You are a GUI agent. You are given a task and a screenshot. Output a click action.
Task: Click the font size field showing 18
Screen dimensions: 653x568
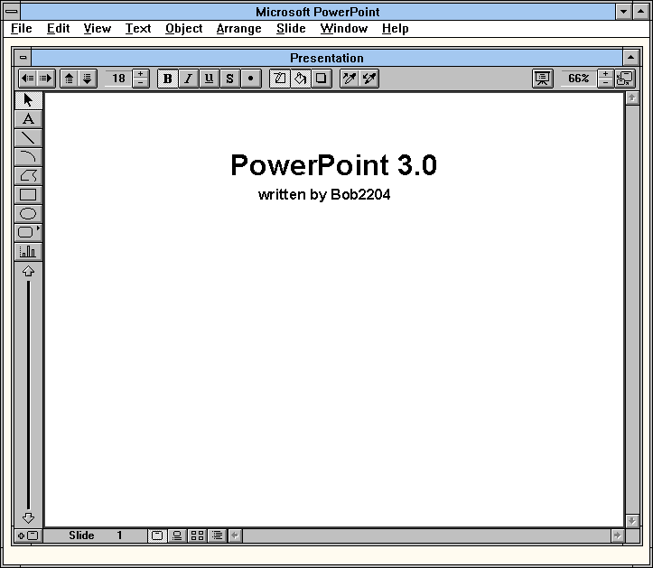[118, 79]
